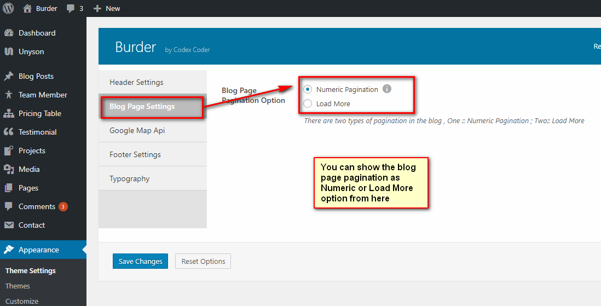The width and height of the screenshot is (601, 306).
Task: Click the Unyson logo icon
Action: click(x=9, y=51)
